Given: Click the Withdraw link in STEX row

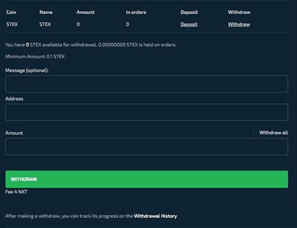Looking at the screenshot, I should tap(239, 24).
